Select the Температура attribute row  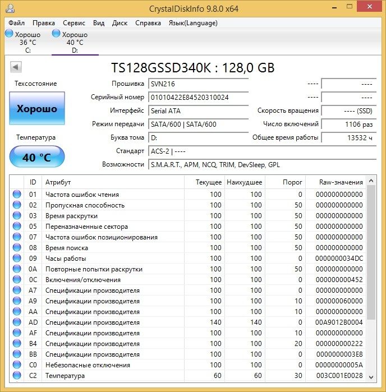click(187, 376)
